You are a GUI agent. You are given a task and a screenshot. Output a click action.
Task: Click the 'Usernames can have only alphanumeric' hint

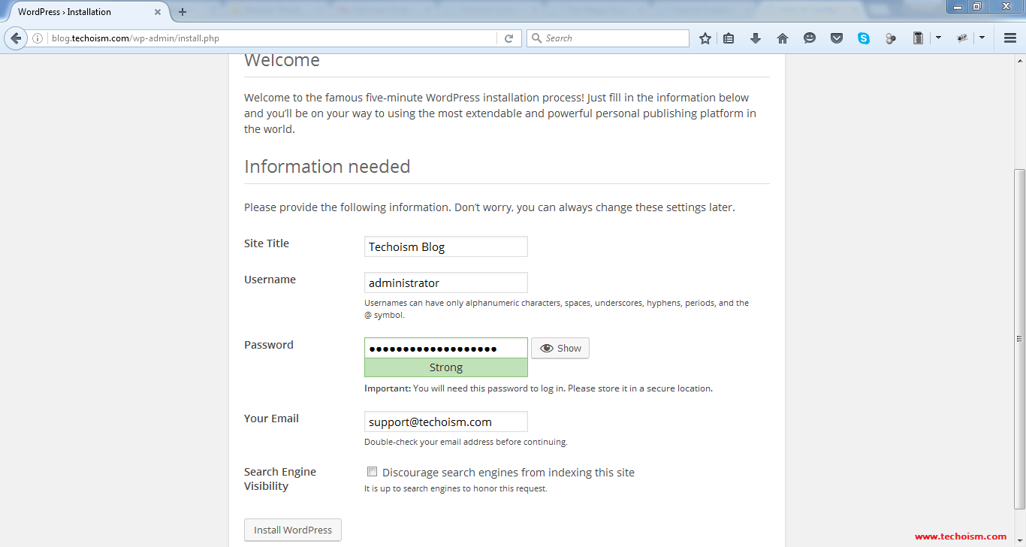(x=557, y=309)
